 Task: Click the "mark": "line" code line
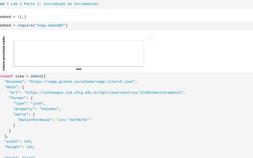[20, 157]
